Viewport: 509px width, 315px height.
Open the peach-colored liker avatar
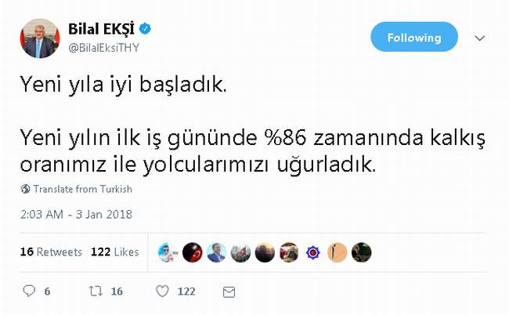(338, 252)
